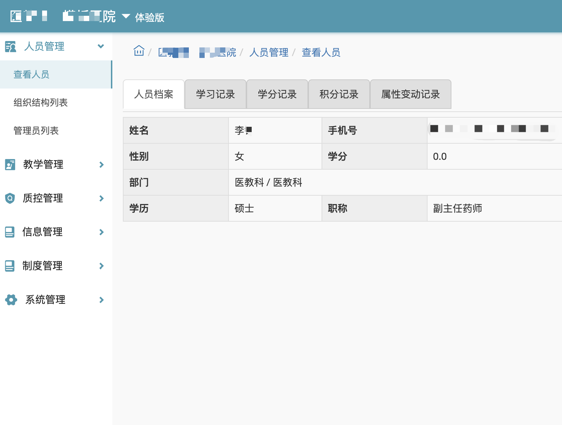This screenshot has width=562, height=425.
Task: Open 组织结构列表 in the sidebar
Action: click(40, 103)
